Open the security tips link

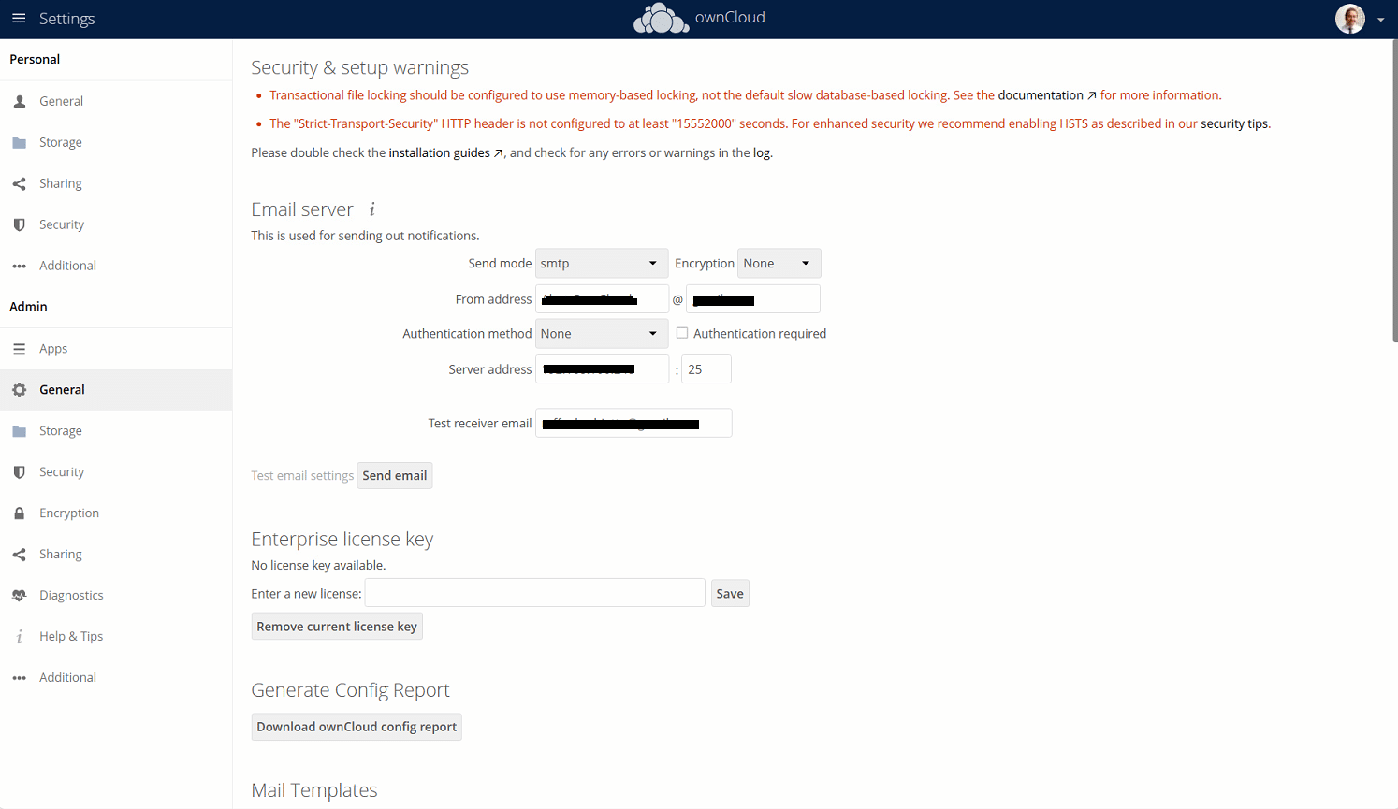point(1234,123)
